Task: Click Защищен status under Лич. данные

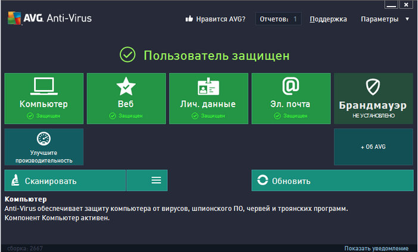Action: tap(208, 116)
